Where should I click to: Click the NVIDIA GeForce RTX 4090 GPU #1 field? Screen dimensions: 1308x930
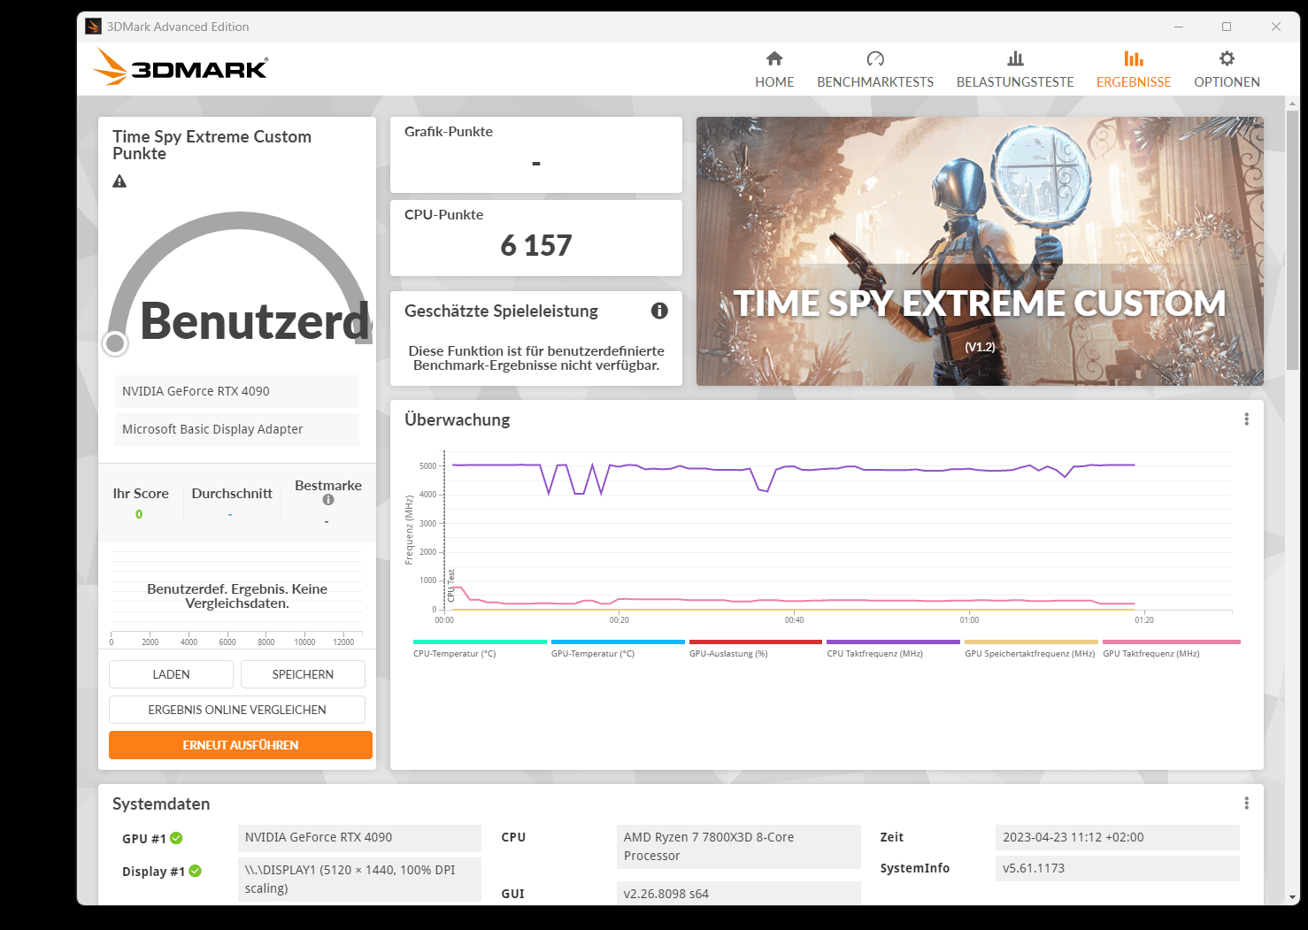pos(359,838)
